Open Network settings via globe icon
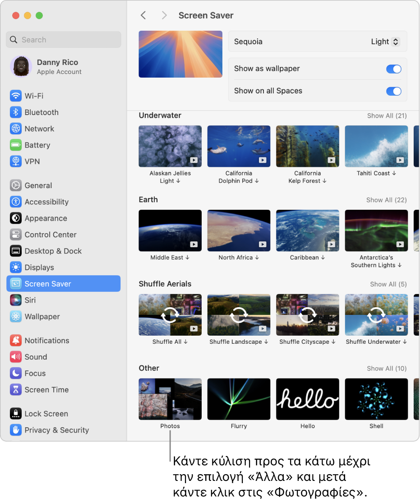The width and height of the screenshot is (420, 503). (16, 128)
